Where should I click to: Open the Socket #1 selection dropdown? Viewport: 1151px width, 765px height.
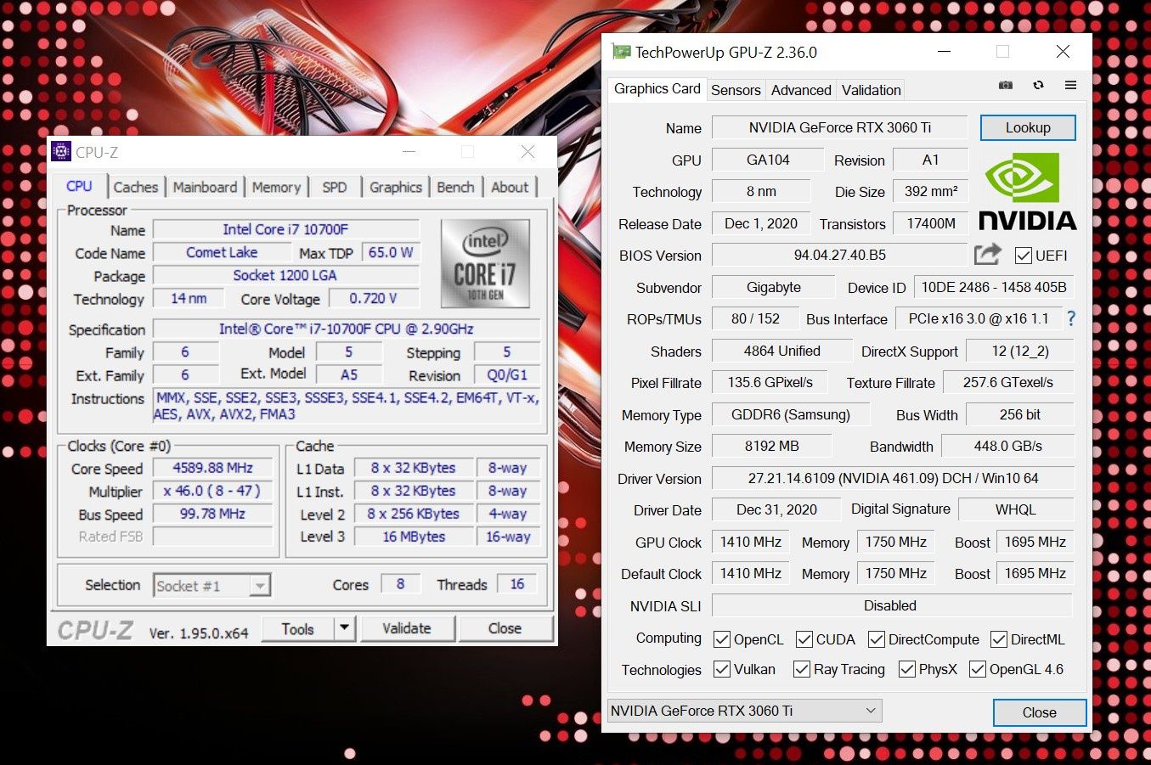point(212,586)
